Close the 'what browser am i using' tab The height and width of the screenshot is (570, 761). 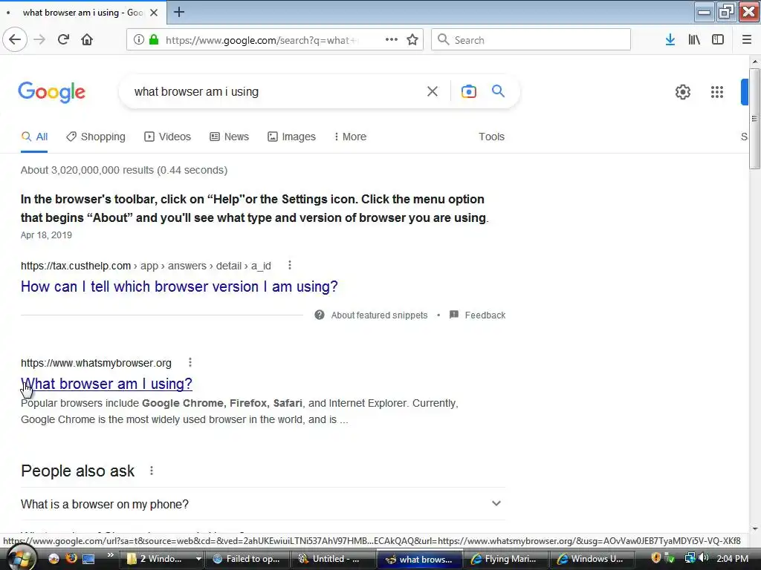(x=154, y=13)
